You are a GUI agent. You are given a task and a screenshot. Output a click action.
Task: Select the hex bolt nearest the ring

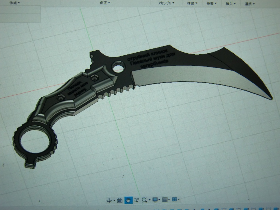61,98
